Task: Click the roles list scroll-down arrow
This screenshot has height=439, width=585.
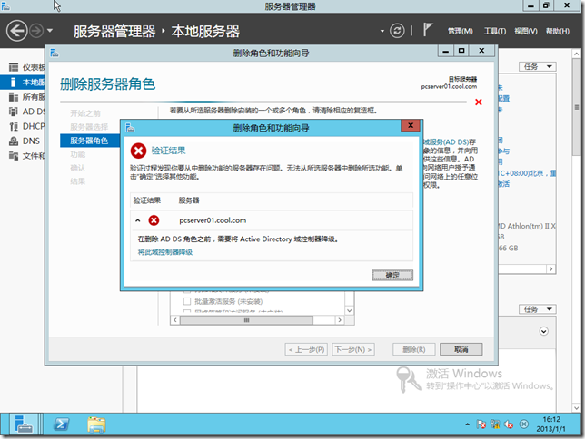Action: click(349, 310)
